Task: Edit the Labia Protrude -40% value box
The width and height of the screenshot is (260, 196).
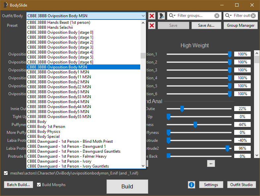Action: tap(242, 140)
